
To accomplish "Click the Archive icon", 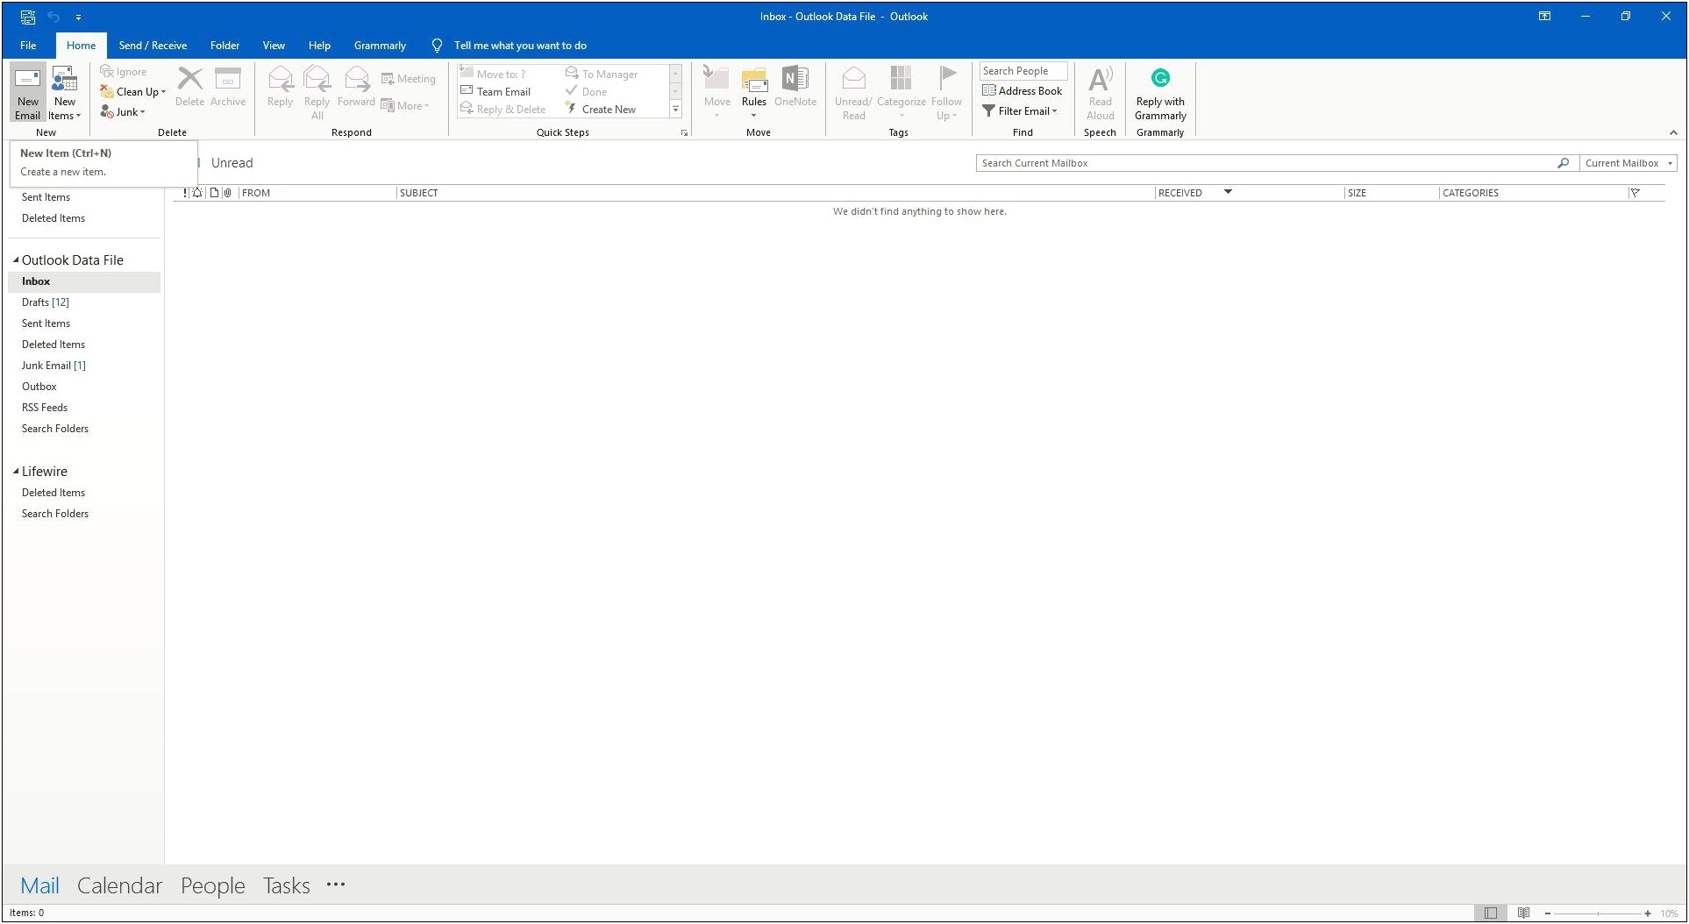I will click(228, 79).
